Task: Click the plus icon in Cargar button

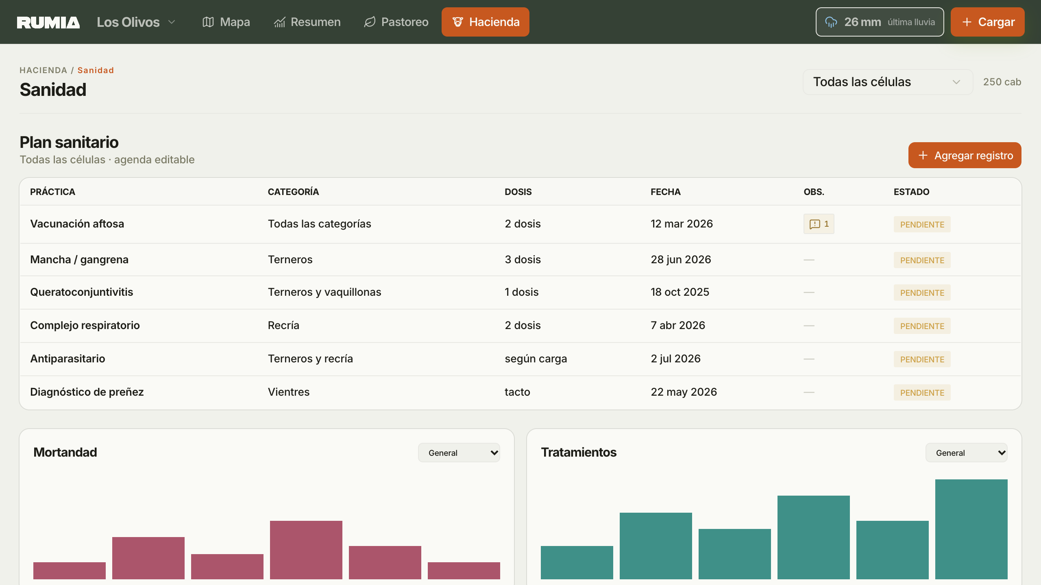Action: click(967, 22)
